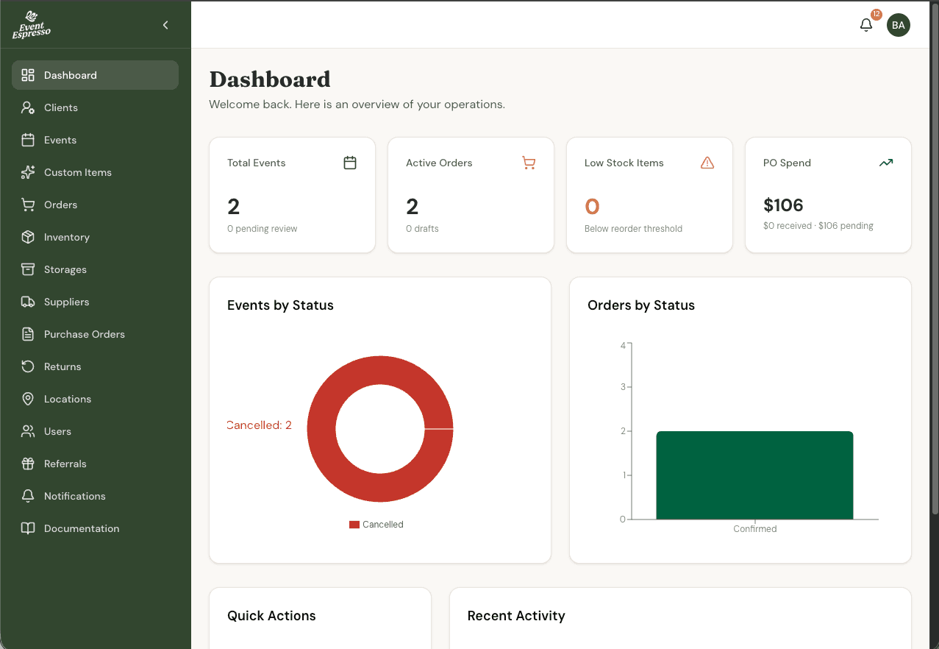
Task: Click the trending arrow on PO Spend card
Action: click(886, 163)
